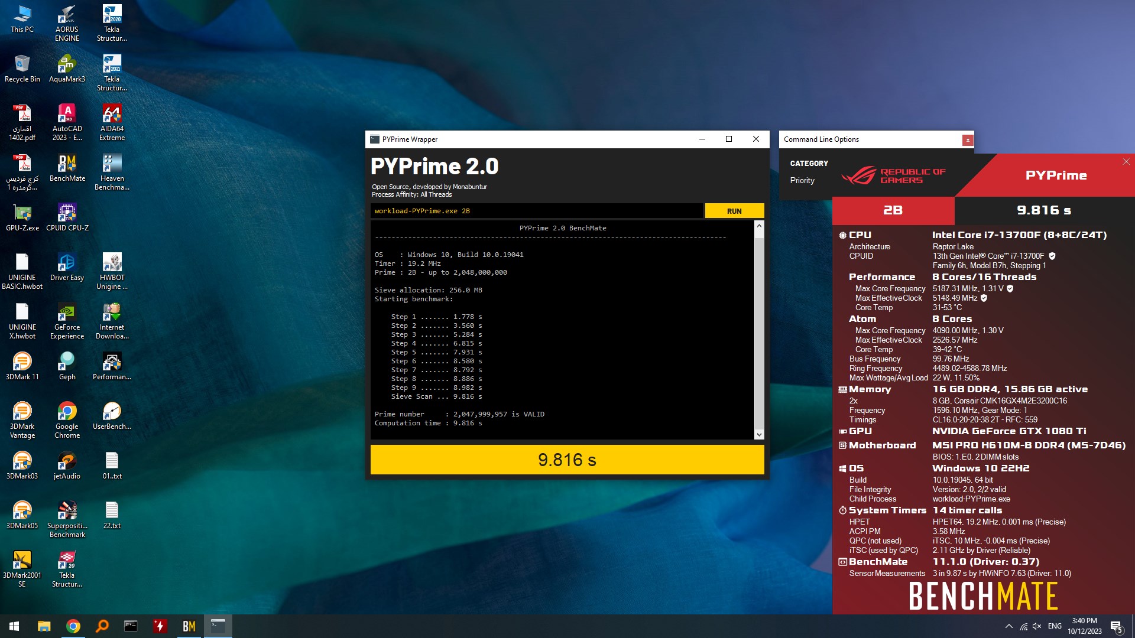Launch Heaven Benchmark shortcut

[x=112, y=172]
